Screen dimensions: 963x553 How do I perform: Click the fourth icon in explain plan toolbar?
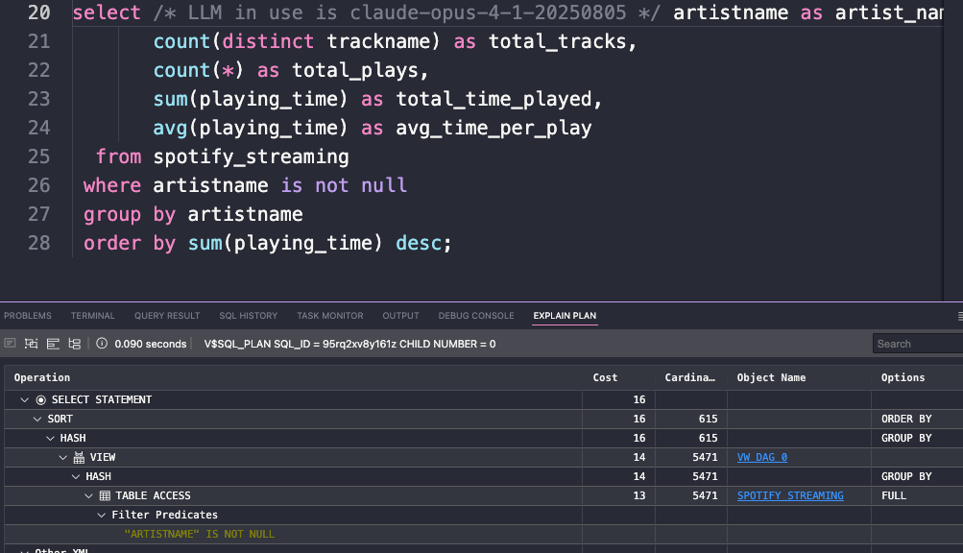74,344
